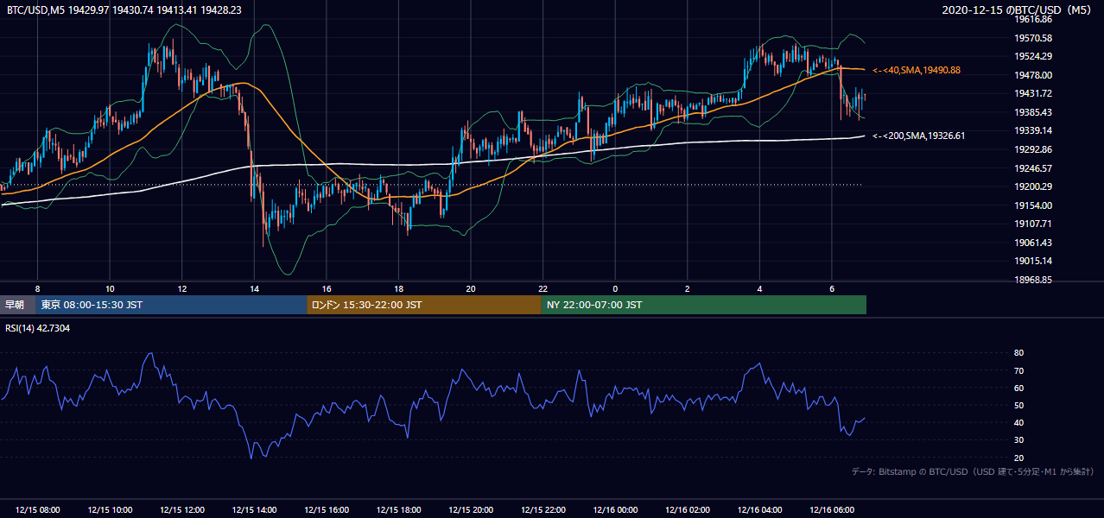Click the 12/15 16:00 time label
Screen dimensions: 1104x518
pyautogui.click(x=327, y=509)
